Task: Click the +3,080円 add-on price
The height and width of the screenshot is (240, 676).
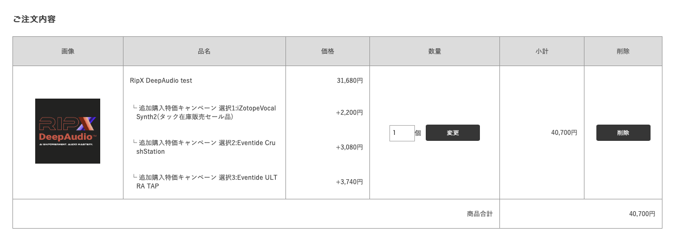Action: point(349,147)
